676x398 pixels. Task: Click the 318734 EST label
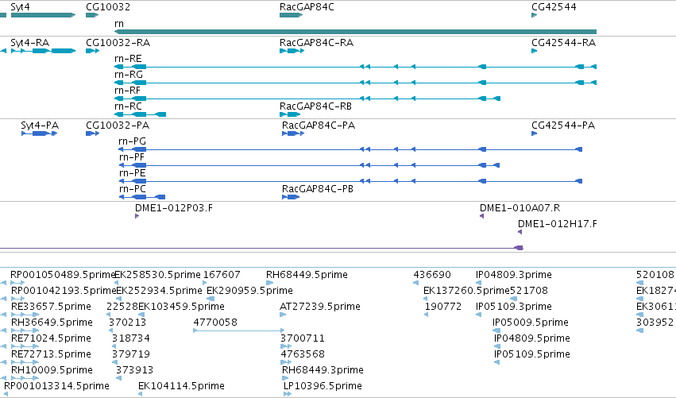coord(130,339)
